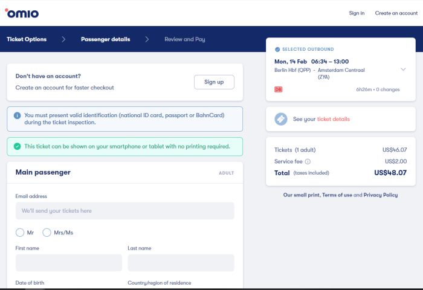Click the Mon, 14 Feb 06:34 – 13:00 text
The width and height of the screenshot is (423, 290).
pyautogui.click(x=312, y=62)
